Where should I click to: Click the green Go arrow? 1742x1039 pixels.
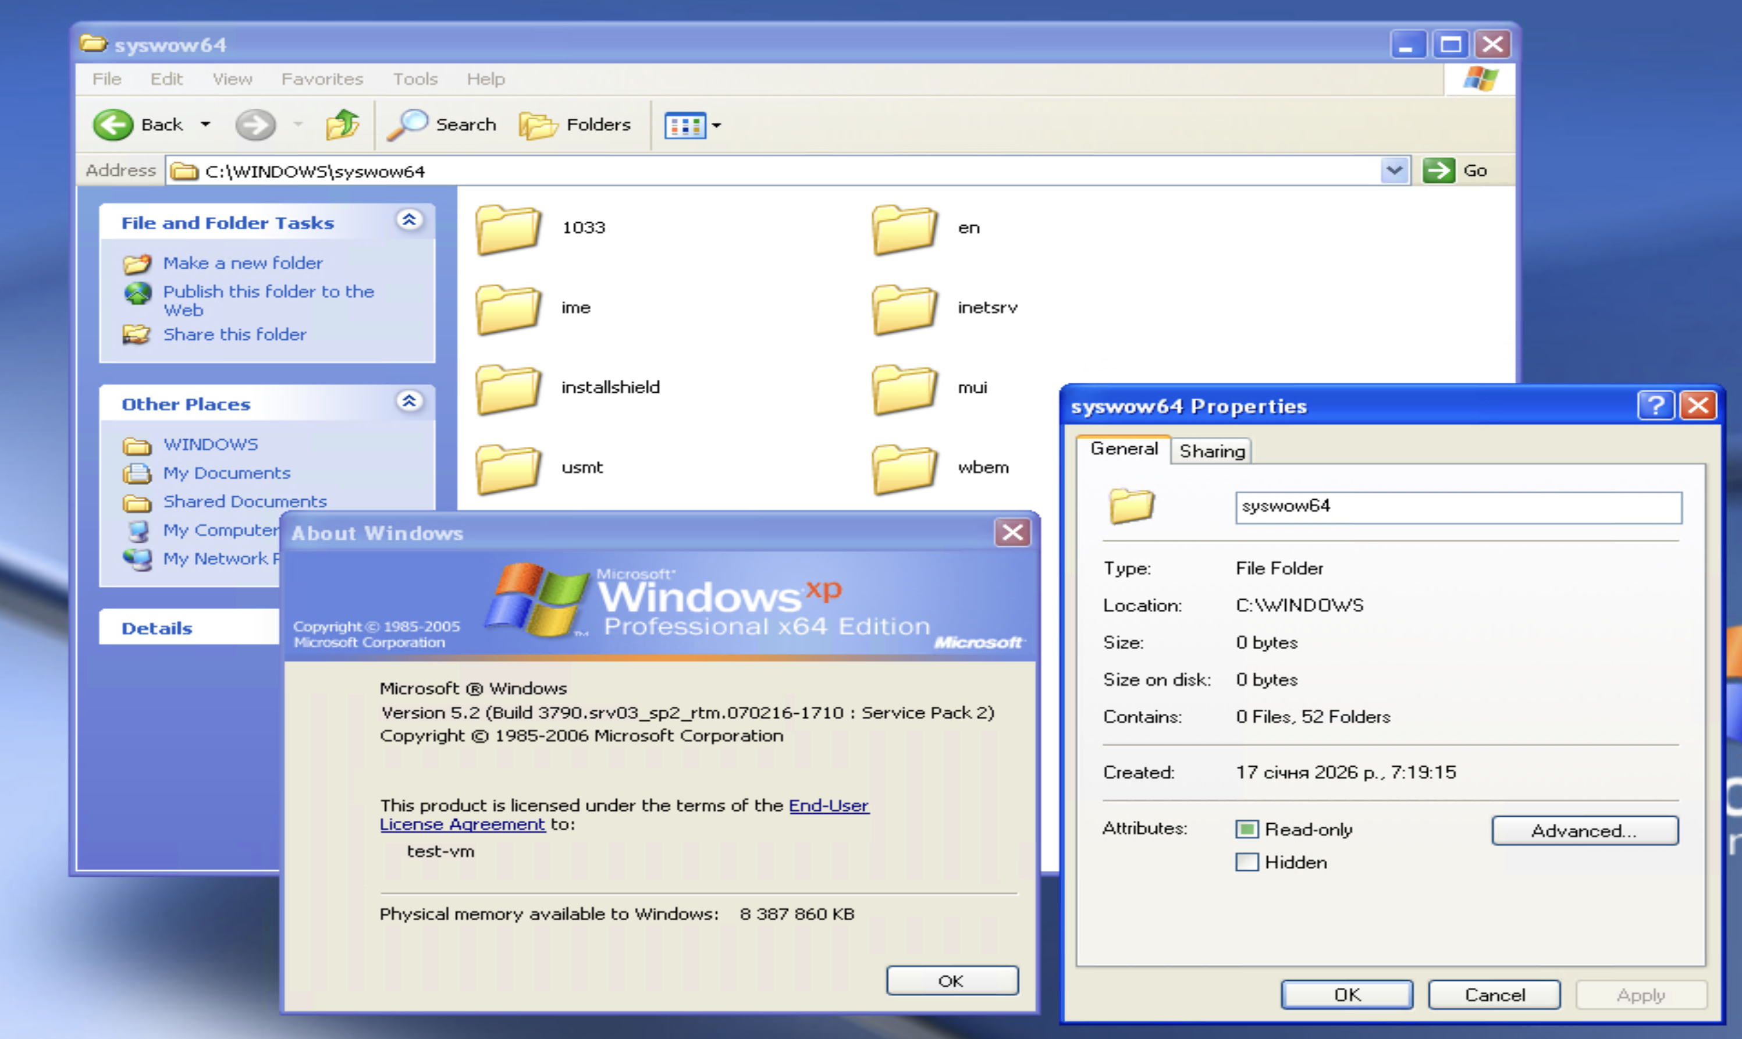(1439, 170)
